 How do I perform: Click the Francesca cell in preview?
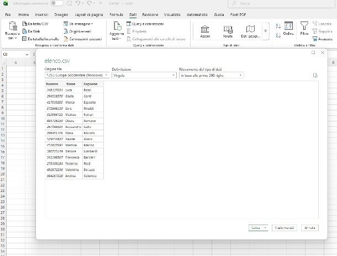coord(73,157)
